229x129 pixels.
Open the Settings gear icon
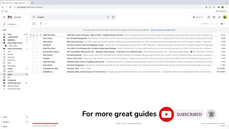214,17
